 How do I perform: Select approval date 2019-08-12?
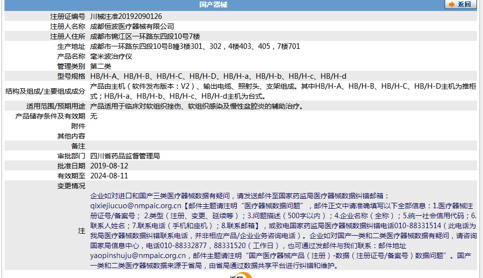[x=109, y=166]
